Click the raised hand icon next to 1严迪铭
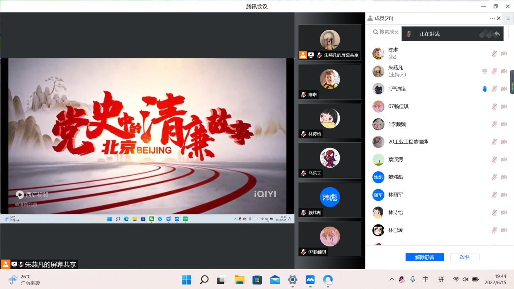The width and height of the screenshot is (514, 289). (485, 89)
